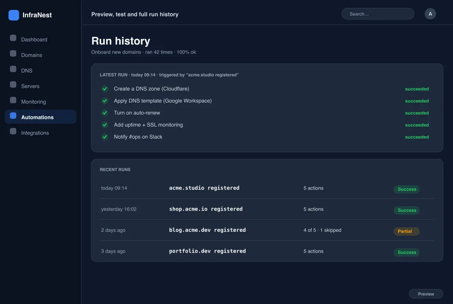Navigate to Servers
Screen dimensions: 453x304
click(41, 86)
